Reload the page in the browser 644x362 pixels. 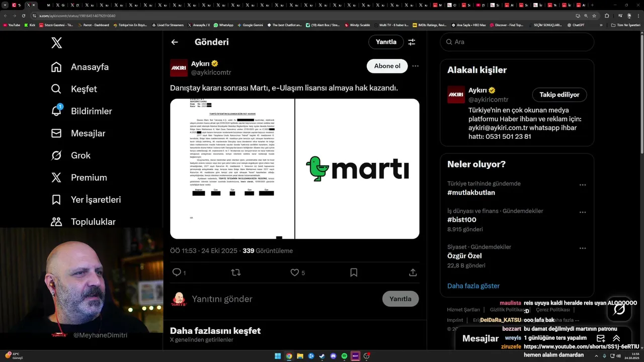[x=23, y=16]
